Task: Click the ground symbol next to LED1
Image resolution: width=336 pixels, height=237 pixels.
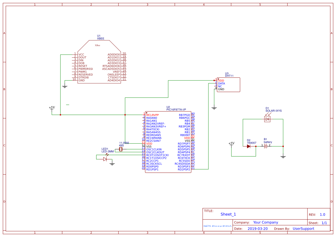Action: click(112, 164)
